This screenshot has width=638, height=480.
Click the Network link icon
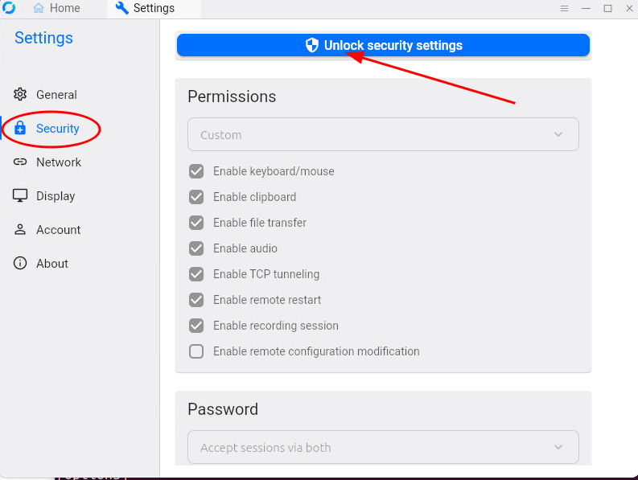(x=20, y=162)
